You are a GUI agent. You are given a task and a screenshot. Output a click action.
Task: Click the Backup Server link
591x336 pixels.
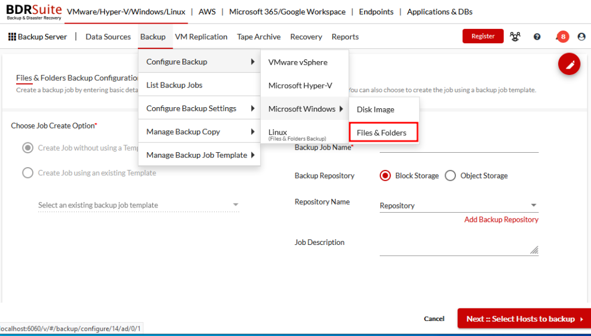(x=42, y=37)
